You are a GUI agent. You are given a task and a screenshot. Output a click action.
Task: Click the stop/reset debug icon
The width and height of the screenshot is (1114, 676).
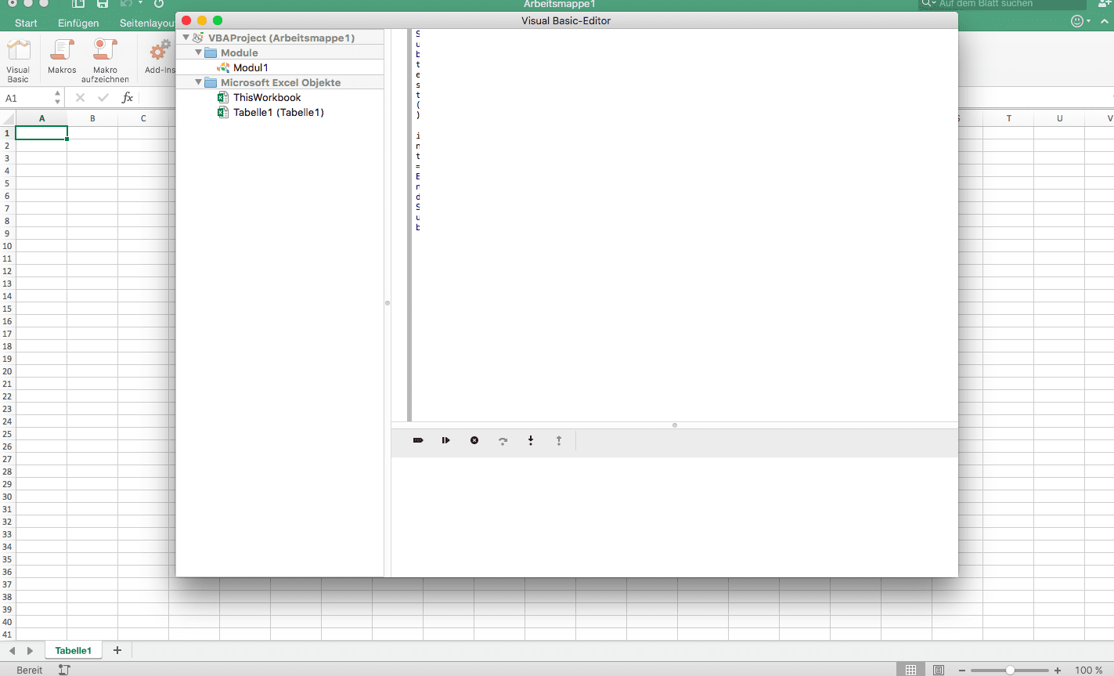474,440
